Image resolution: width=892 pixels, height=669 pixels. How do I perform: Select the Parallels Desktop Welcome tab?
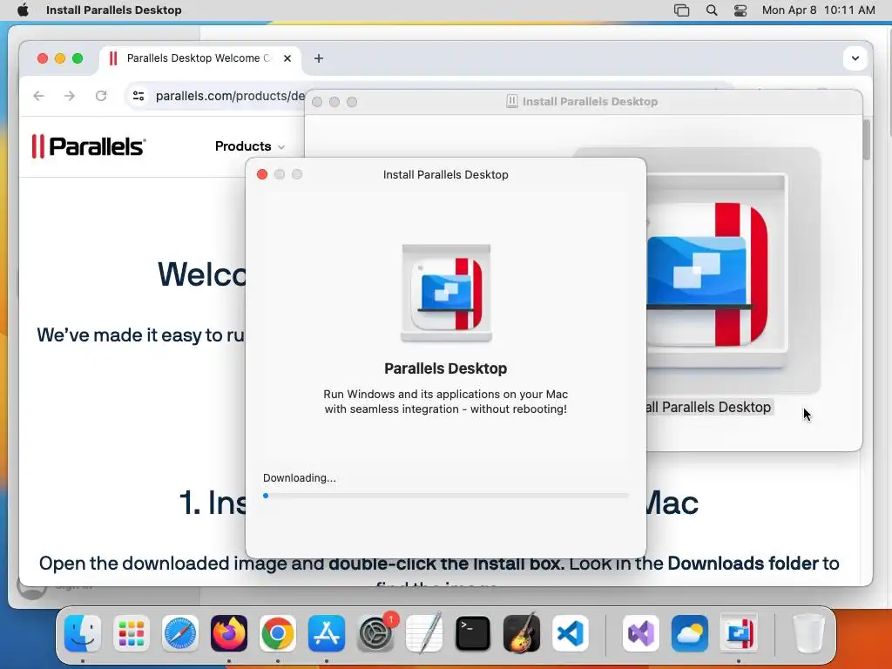click(199, 58)
